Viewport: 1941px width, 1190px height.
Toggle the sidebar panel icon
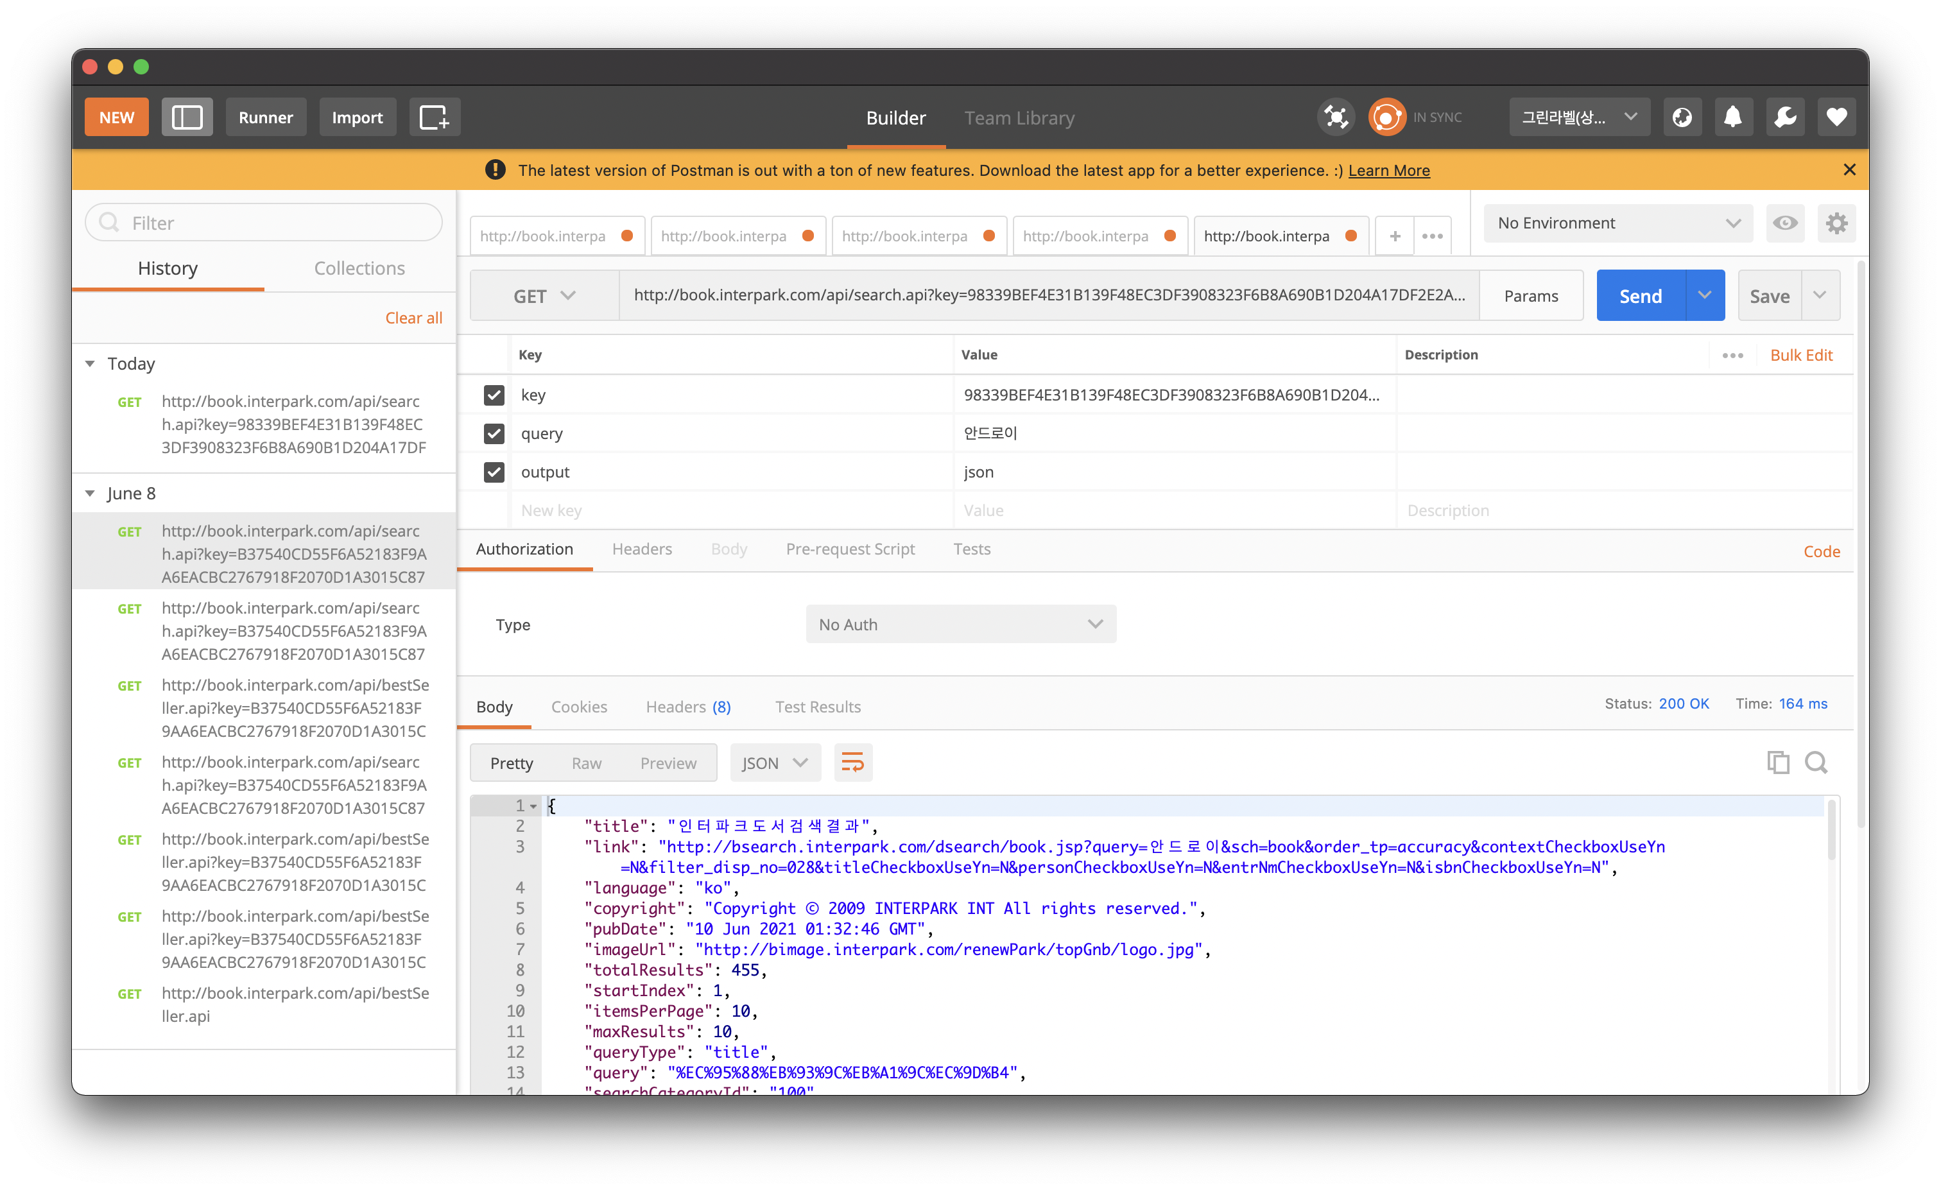(187, 117)
